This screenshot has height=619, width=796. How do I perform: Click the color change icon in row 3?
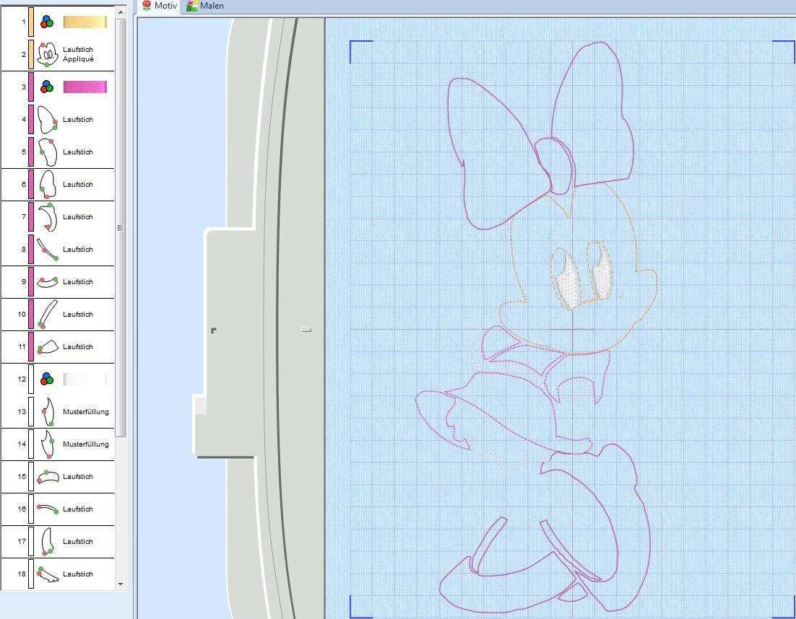(x=47, y=87)
